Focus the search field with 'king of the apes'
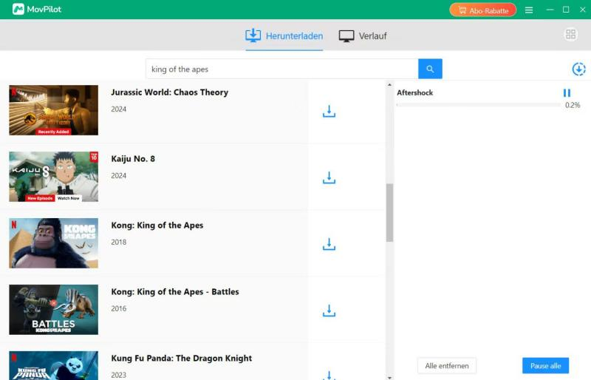 point(281,69)
